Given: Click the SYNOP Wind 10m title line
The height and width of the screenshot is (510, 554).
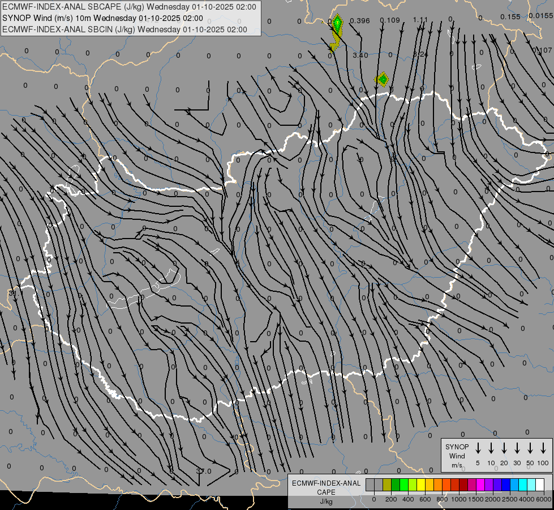Looking at the screenshot, I should coord(102,18).
